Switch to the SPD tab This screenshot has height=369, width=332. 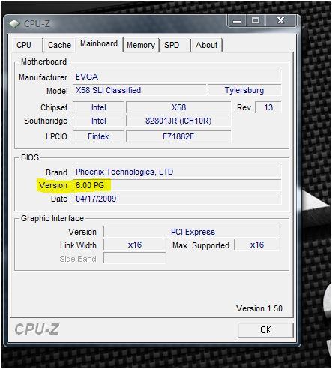pos(175,45)
